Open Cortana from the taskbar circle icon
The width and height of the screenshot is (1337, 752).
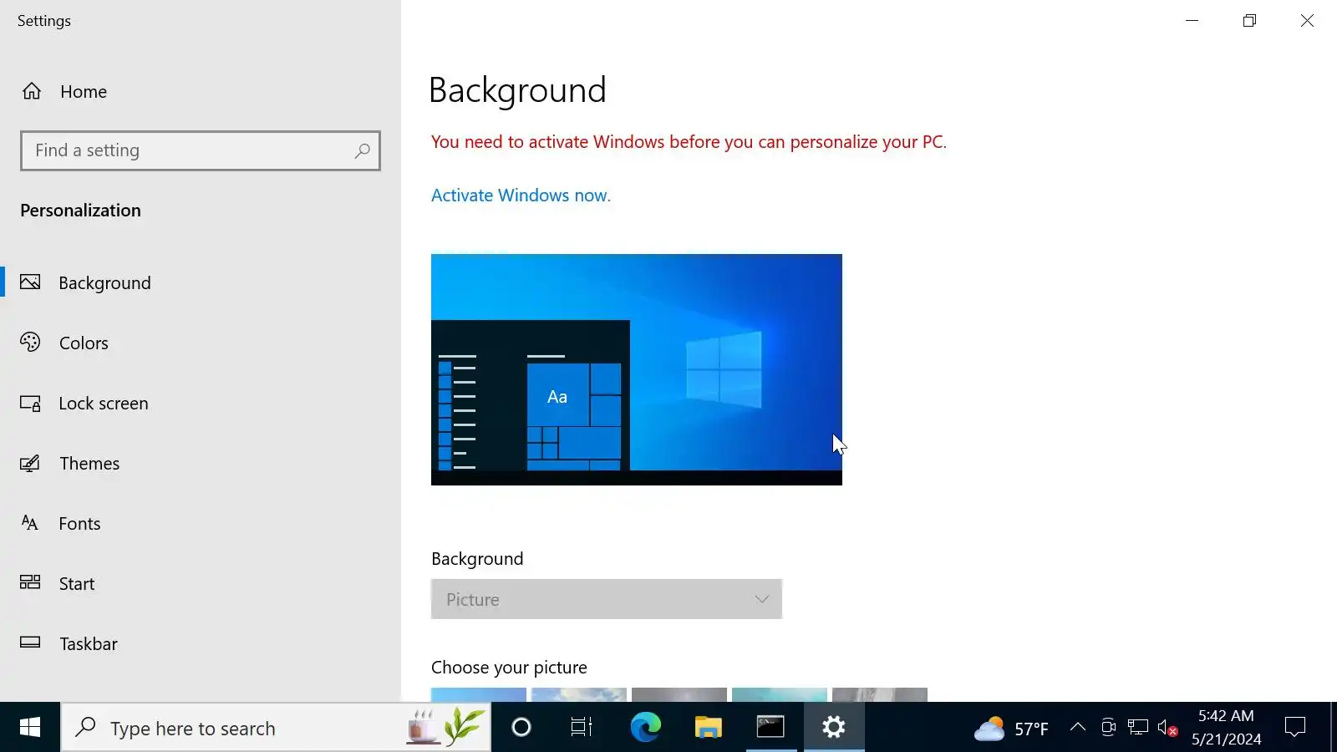[x=521, y=728]
